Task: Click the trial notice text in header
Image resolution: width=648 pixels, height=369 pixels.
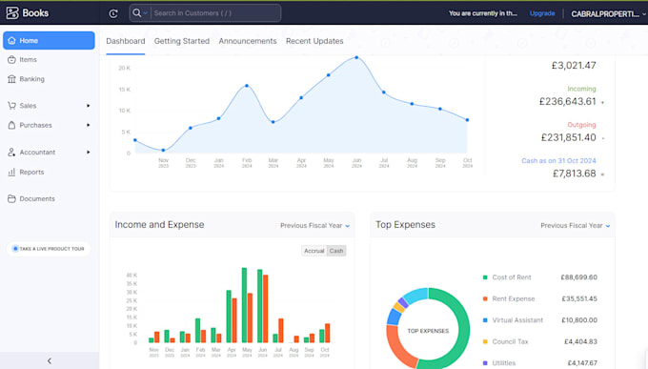Action: (483, 13)
